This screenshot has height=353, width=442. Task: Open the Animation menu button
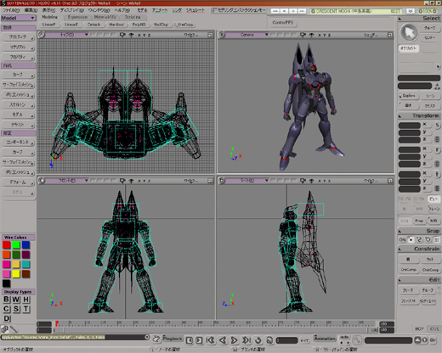click(325, 339)
